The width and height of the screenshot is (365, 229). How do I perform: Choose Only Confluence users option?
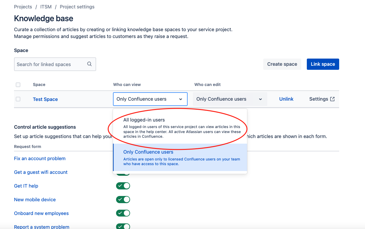(180, 157)
